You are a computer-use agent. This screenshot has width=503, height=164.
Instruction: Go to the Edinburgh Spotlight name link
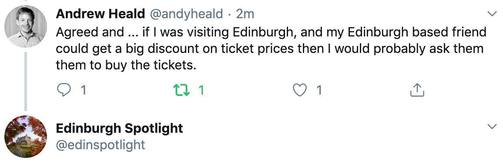pos(119,128)
